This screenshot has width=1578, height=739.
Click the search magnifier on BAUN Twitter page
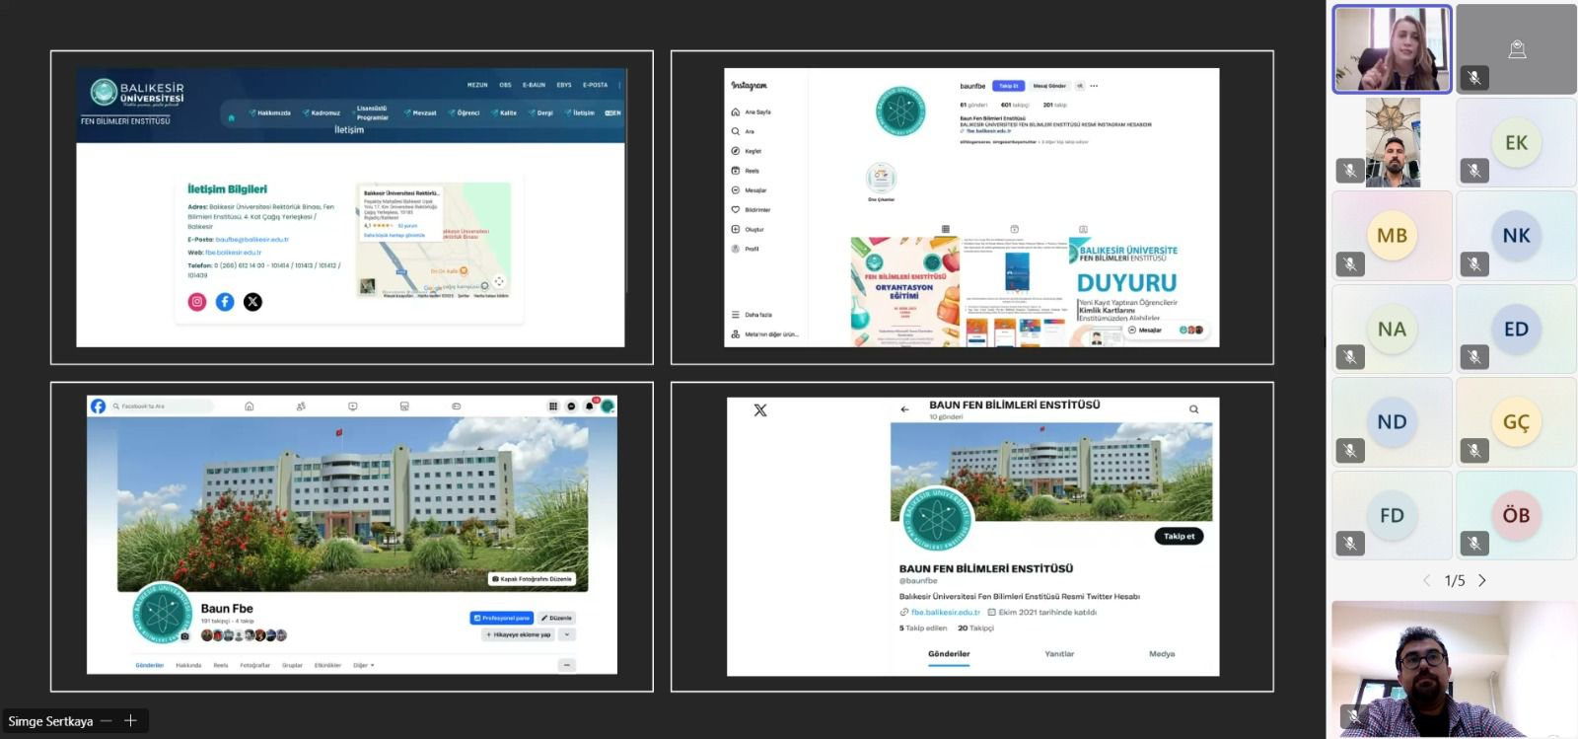[x=1194, y=409]
